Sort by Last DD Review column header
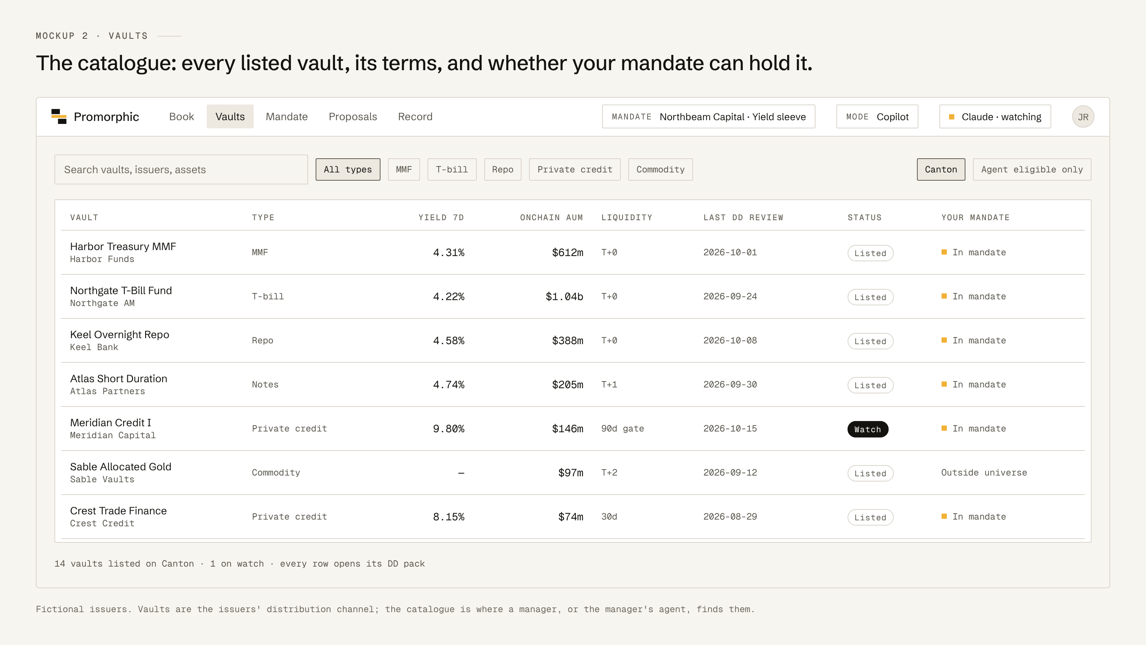Viewport: 1146px width, 645px height. 743,218
